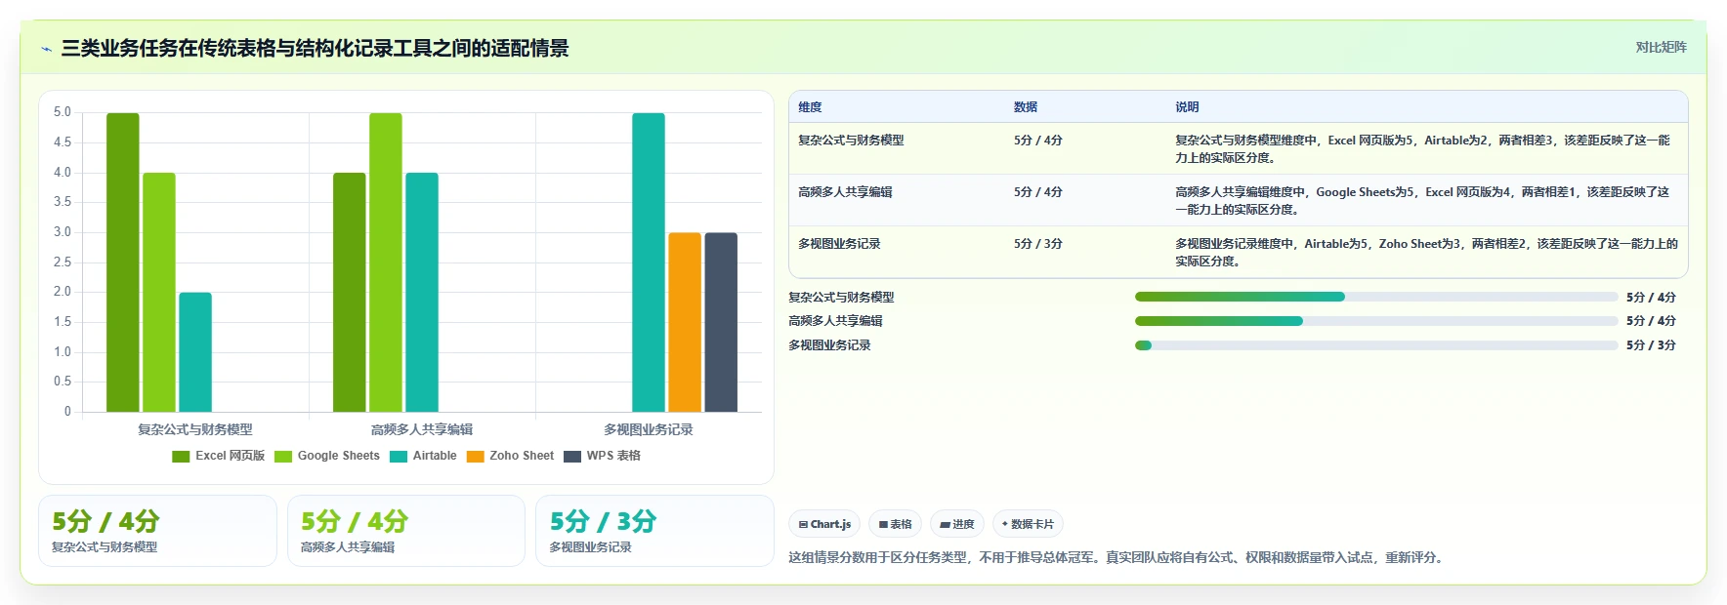
Task: Click the 复杂公式与财务模型 x-axis label
Action: click(195, 429)
